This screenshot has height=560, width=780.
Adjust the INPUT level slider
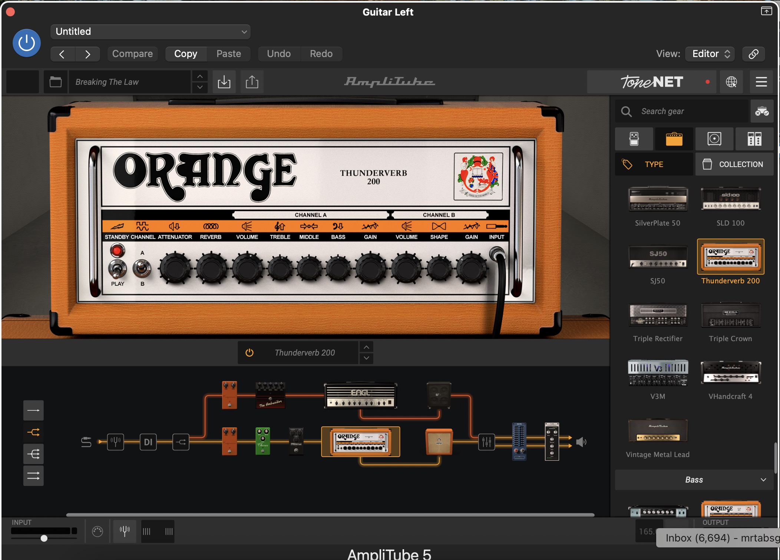click(44, 538)
